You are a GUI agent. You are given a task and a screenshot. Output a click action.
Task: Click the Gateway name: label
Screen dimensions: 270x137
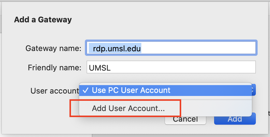[53, 48]
